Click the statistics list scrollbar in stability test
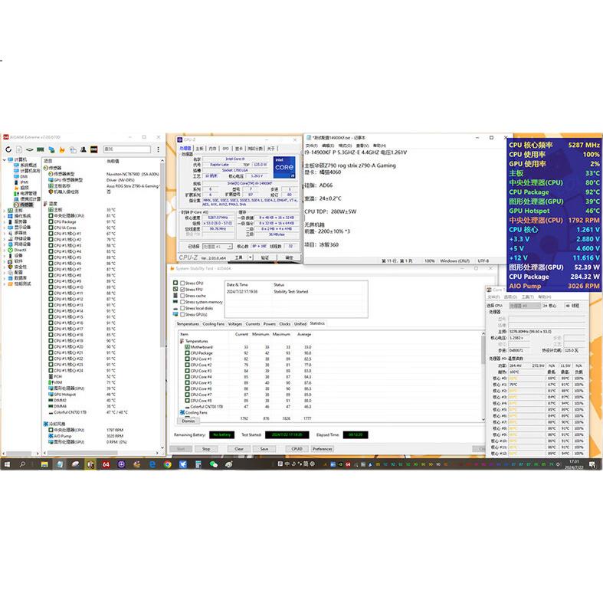This screenshot has height=603, width=603. tap(483, 376)
